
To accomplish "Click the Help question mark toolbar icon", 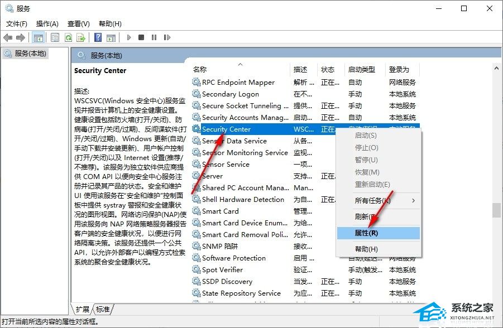I will tap(98, 37).
